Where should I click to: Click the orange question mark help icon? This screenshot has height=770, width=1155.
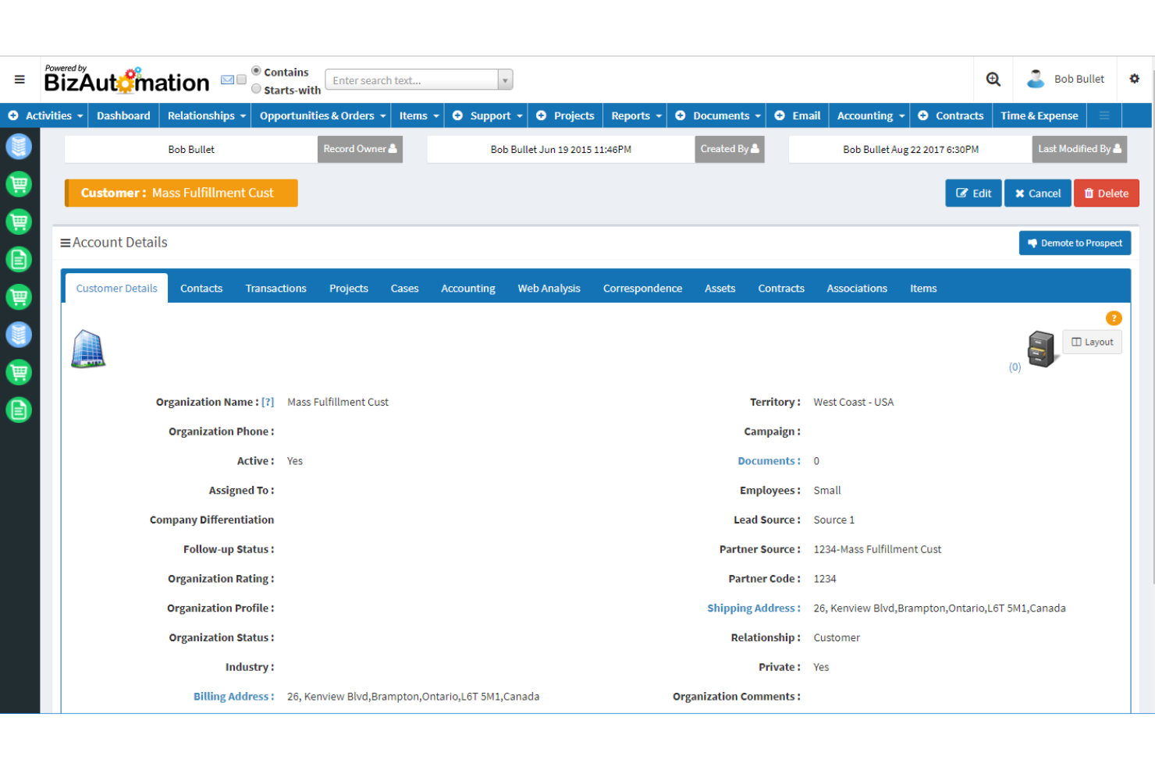1114,318
